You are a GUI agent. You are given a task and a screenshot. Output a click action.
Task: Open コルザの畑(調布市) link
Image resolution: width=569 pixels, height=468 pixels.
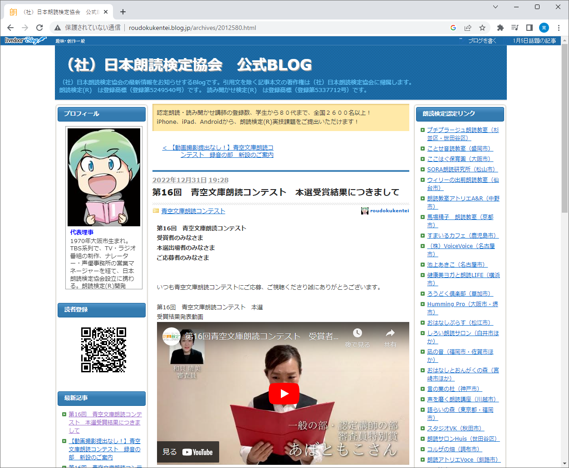pyautogui.click(x=454, y=449)
